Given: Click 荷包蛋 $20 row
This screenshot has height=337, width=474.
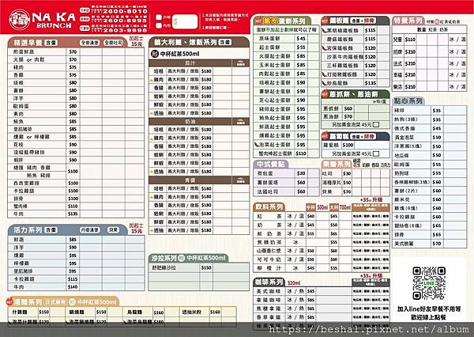Looking at the screenshot, I should point(286,173).
